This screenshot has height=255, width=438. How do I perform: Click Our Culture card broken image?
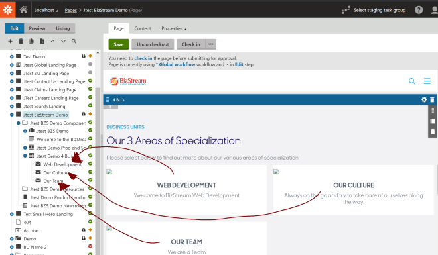(x=276, y=172)
